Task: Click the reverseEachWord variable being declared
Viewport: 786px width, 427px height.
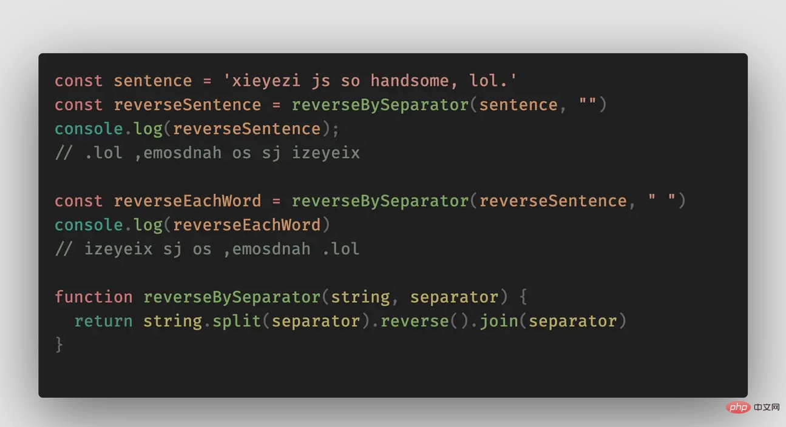Action: click(187, 200)
